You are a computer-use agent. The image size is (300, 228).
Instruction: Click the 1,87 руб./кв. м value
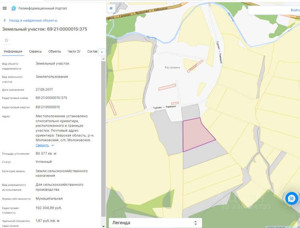coord(48,221)
